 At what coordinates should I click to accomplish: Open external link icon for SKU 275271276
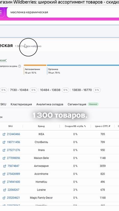pyautogui.click(x=4, y=150)
